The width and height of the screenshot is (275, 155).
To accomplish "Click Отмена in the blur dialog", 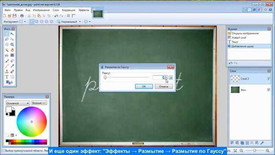I will pyautogui.click(x=164, y=87).
